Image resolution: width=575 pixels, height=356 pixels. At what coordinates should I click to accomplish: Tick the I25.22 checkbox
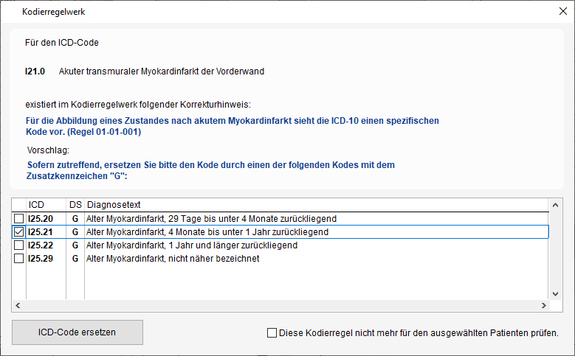pyautogui.click(x=18, y=245)
